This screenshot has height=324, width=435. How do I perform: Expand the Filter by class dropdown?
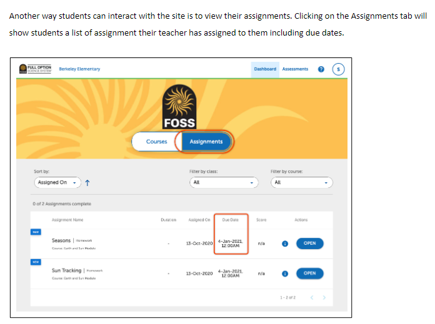224,182
